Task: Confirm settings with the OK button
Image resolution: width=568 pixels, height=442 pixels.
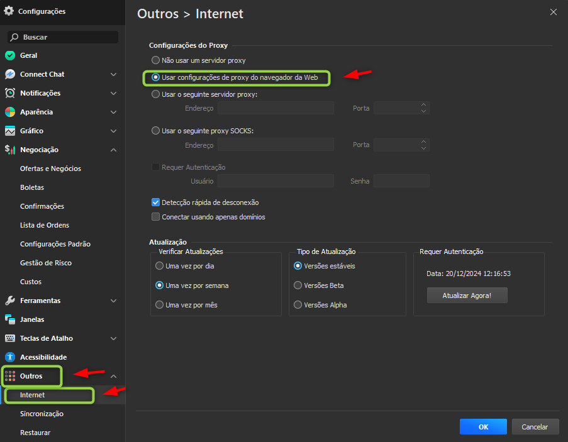Action: (483, 427)
